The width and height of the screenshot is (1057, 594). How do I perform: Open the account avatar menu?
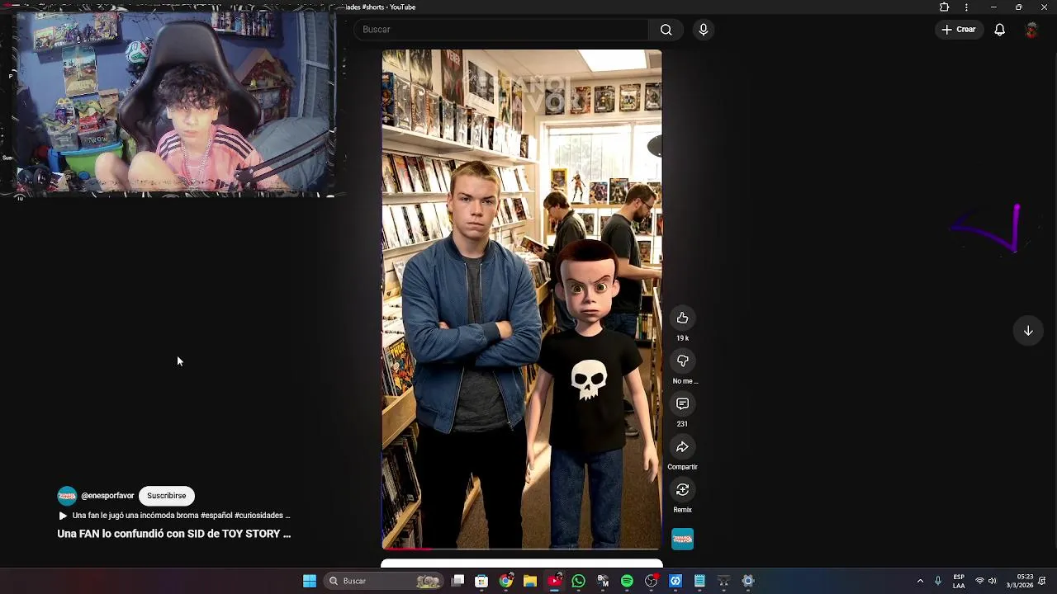[1031, 30]
